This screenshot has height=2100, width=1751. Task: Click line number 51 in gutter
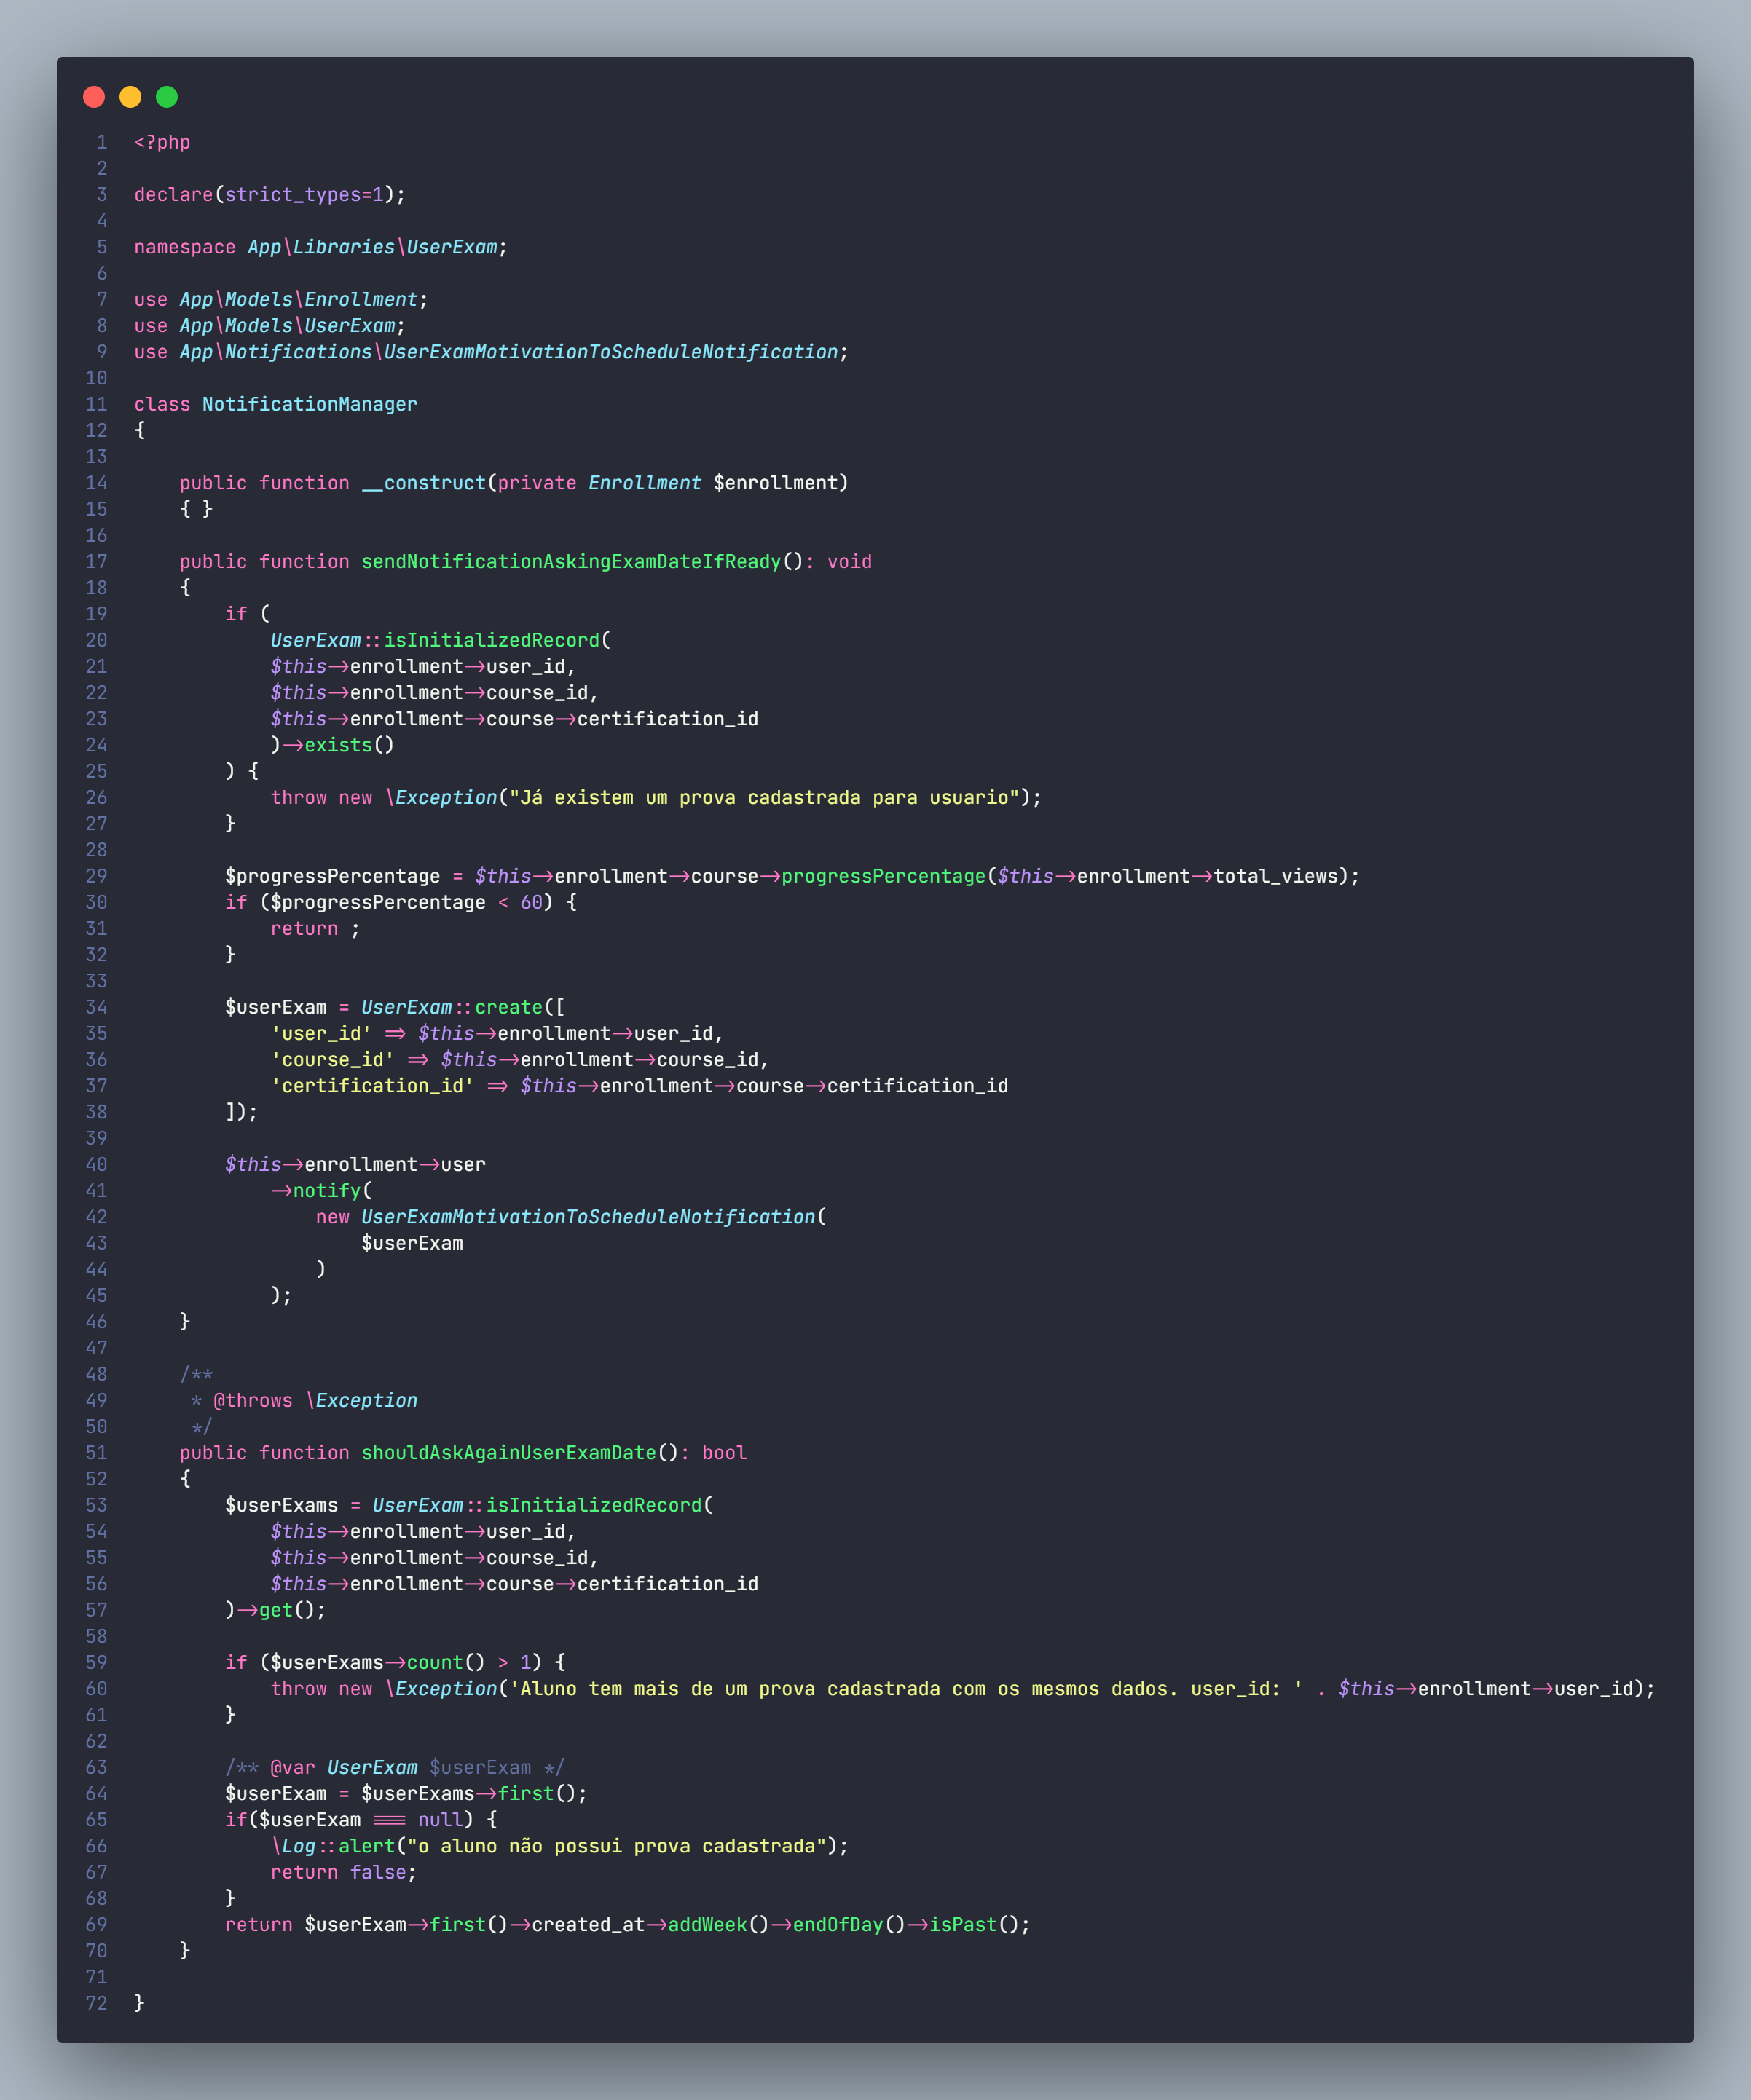coord(96,1453)
